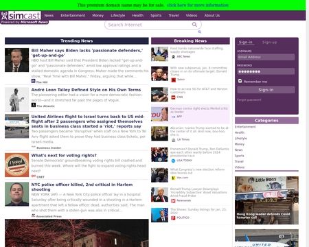The height and width of the screenshot is (247, 309).
Task: Open United Airlines flight to Israel headline
Action: point(88,121)
